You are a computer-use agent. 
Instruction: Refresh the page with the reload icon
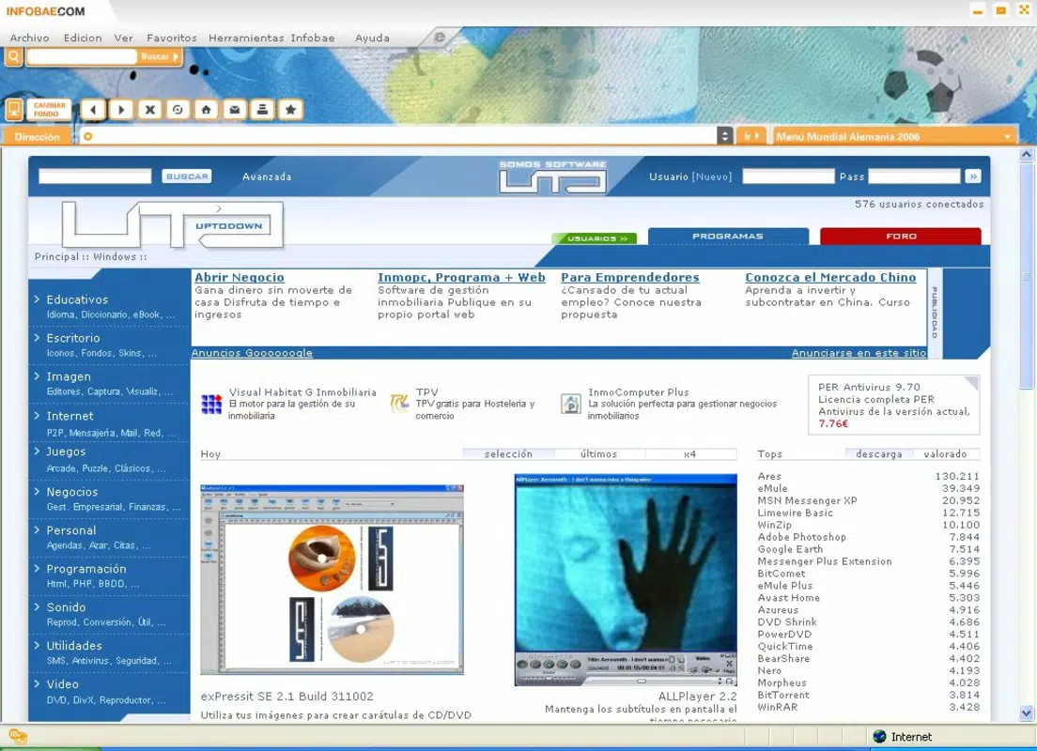[178, 110]
